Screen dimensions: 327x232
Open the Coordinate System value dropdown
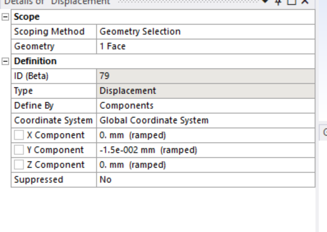(x=205, y=121)
